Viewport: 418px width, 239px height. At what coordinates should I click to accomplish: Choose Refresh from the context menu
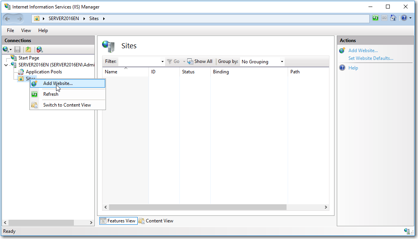point(68,94)
